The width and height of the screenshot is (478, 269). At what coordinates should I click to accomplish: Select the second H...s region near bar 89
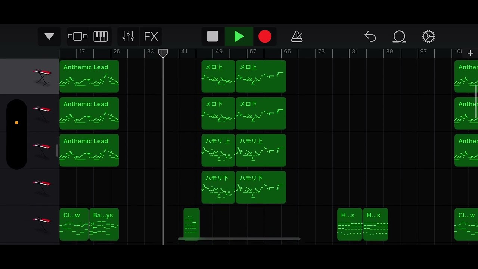[375, 224]
